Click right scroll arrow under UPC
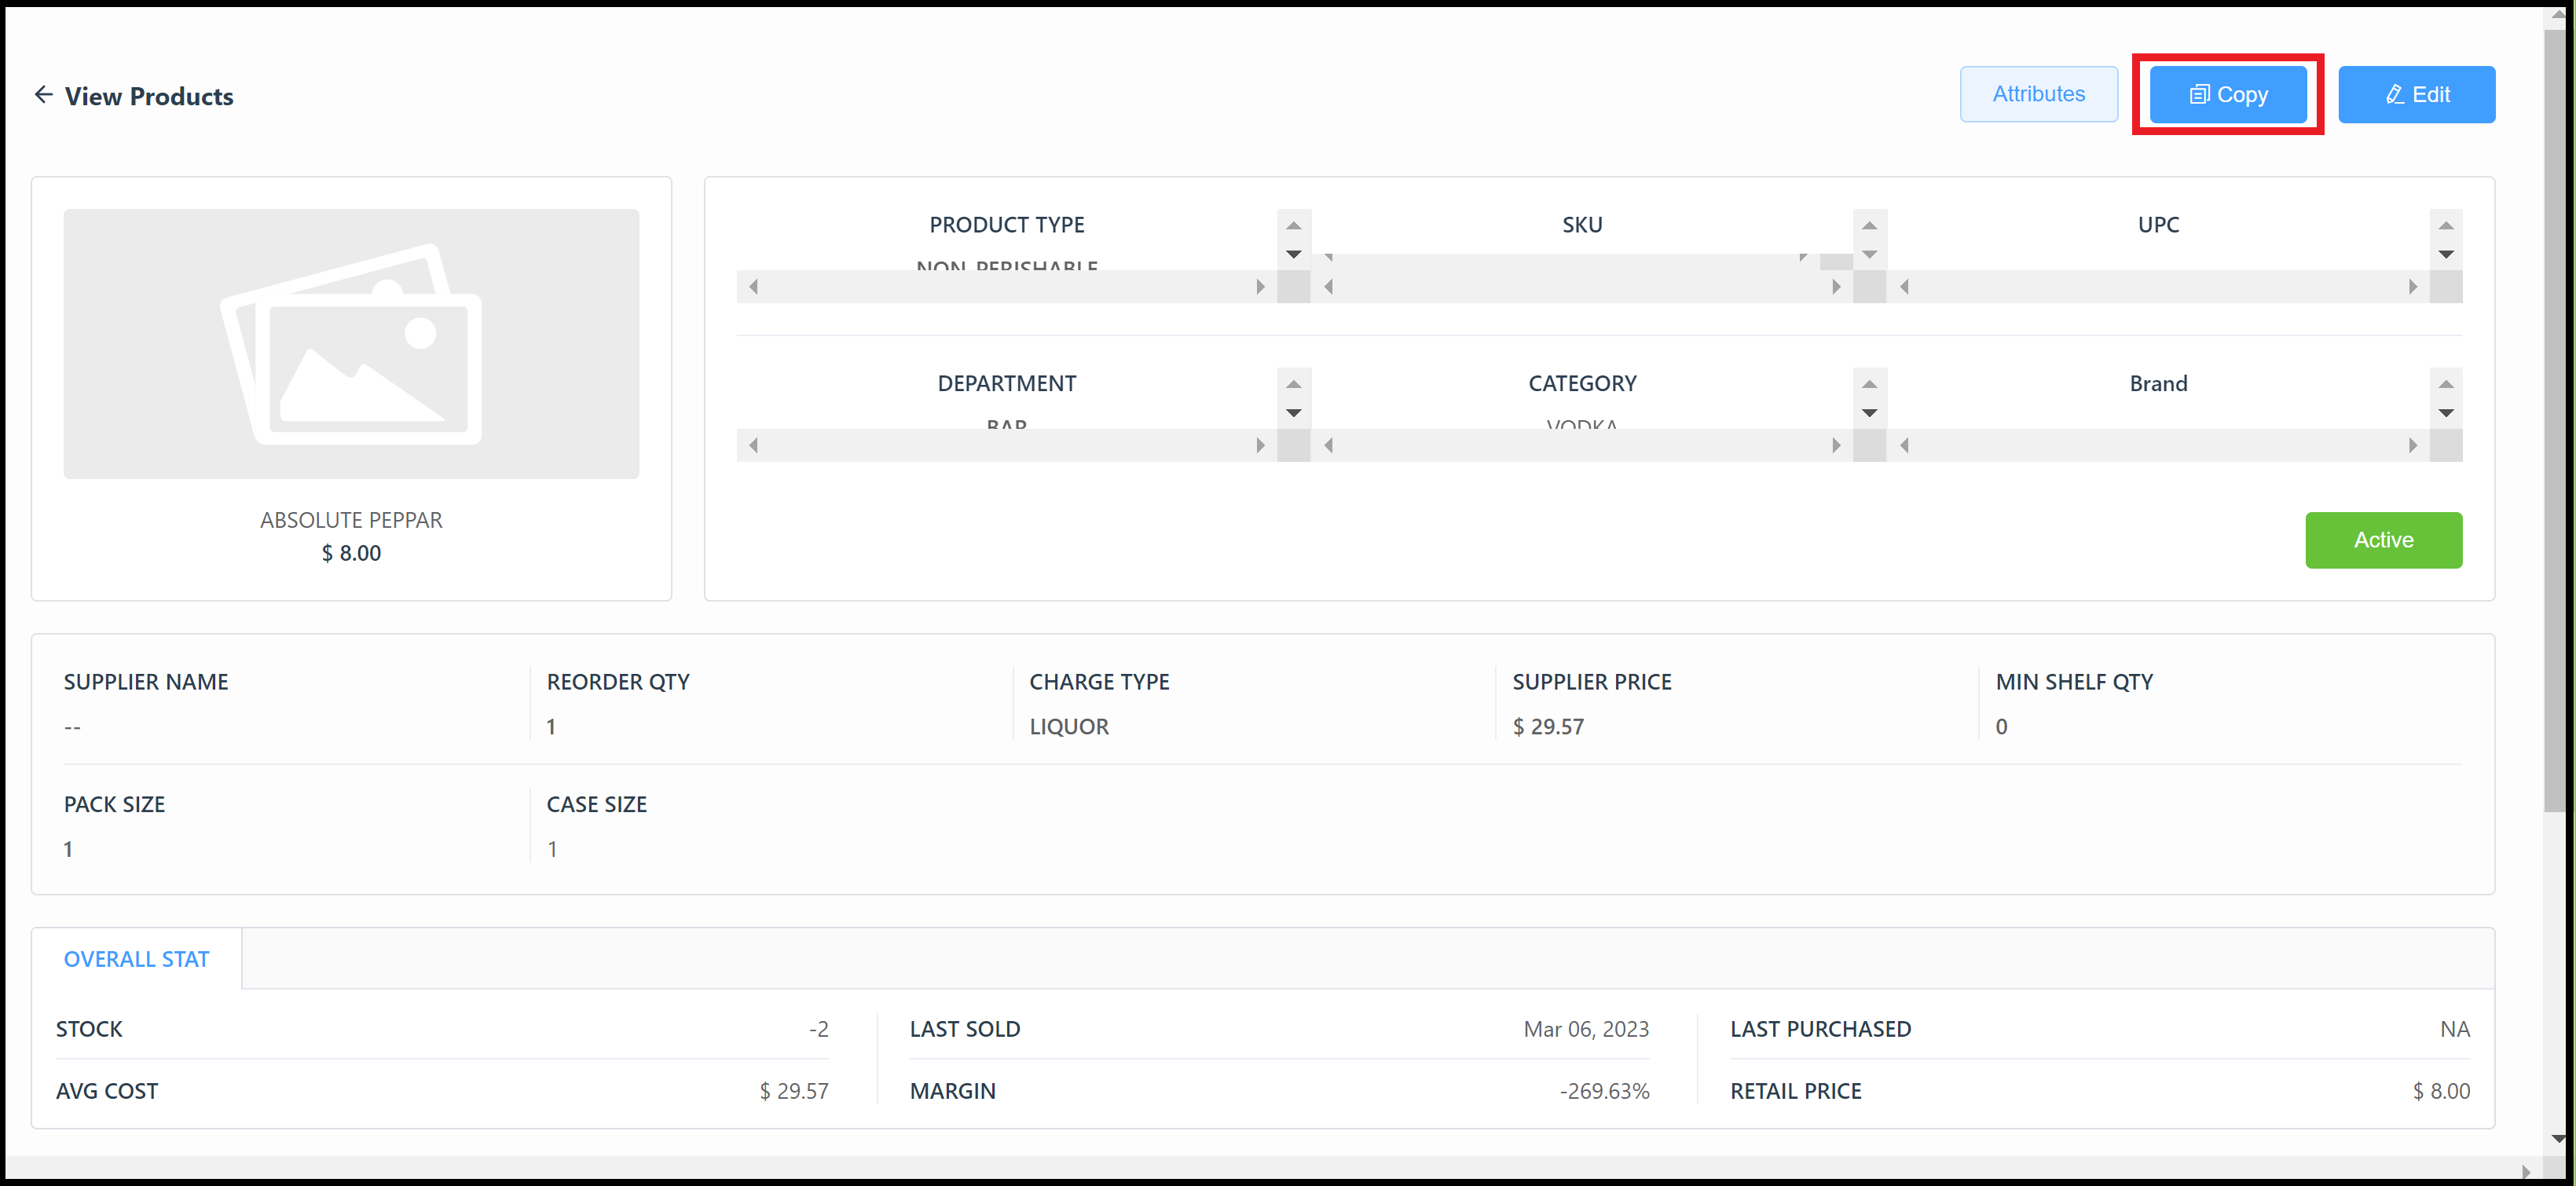 [2413, 287]
